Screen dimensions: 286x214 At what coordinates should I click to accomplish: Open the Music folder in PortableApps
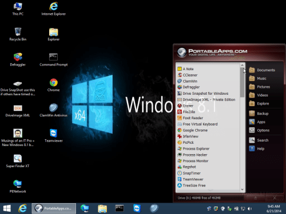pyautogui.click(x=257, y=78)
